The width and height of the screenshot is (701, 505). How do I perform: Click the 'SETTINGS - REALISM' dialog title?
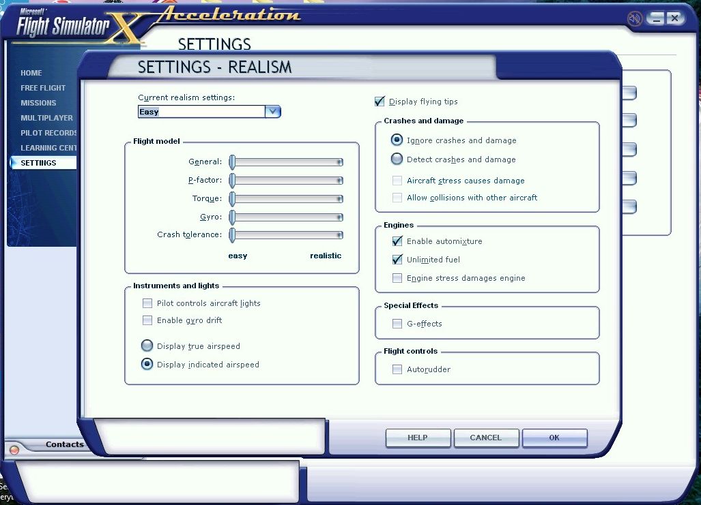tap(214, 67)
